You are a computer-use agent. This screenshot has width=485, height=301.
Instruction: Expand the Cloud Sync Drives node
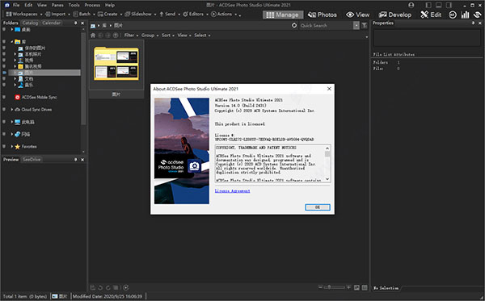click(12, 110)
